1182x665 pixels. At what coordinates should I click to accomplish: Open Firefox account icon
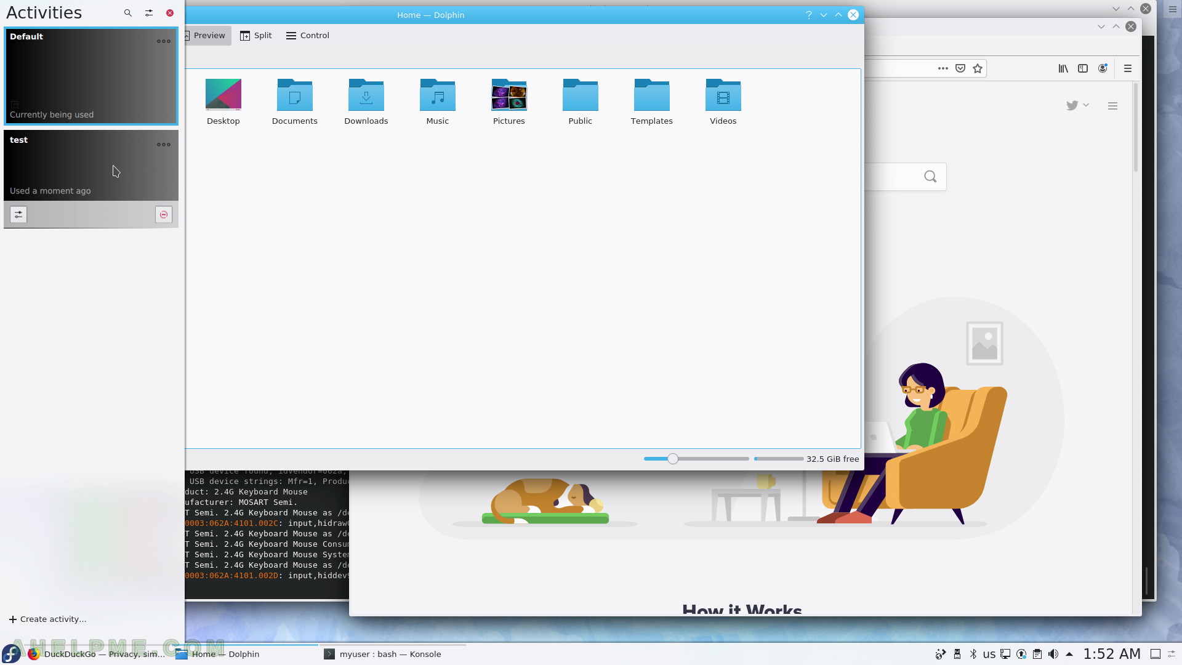(1103, 68)
